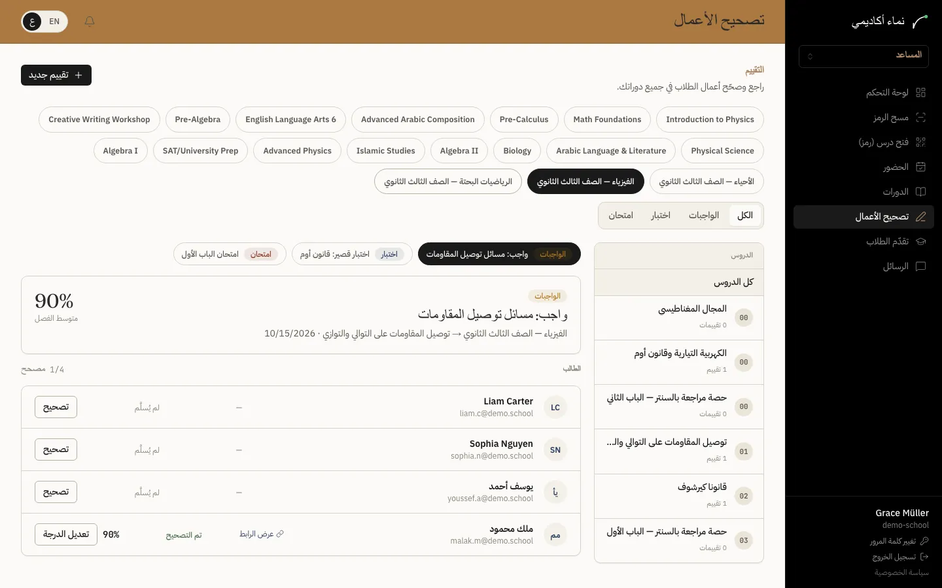Viewport: 942px width, 588px height.
Task: Select assessment اختبار قصير: قانون أوم
Action: [x=352, y=254]
